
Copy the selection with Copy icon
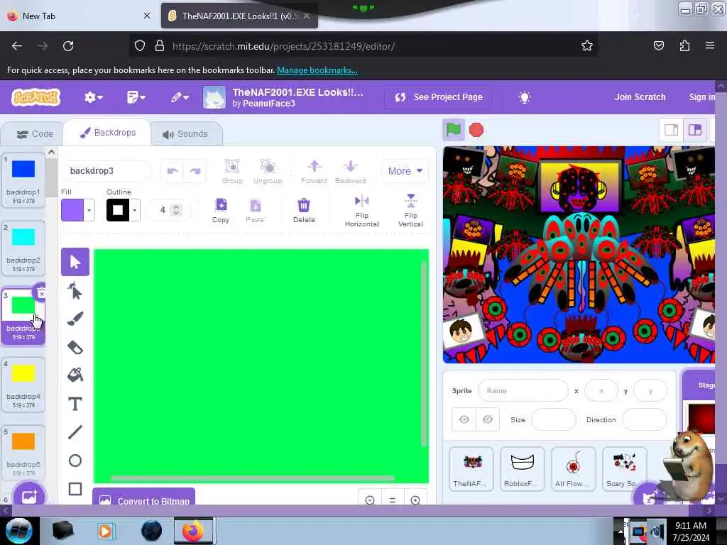click(221, 210)
